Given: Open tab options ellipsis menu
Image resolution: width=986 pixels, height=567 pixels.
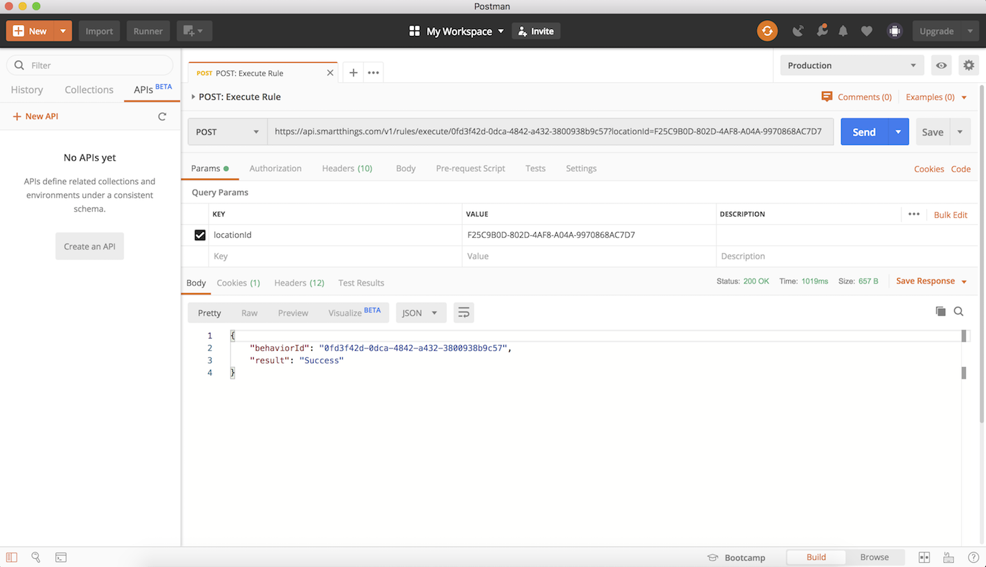Looking at the screenshot, I should tap(373, 72).
